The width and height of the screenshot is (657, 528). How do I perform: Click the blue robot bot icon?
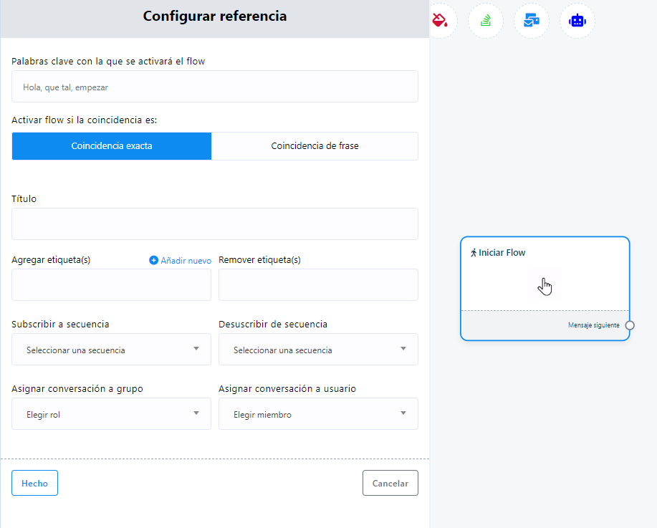pyautogui.click(x=577, y=21)
